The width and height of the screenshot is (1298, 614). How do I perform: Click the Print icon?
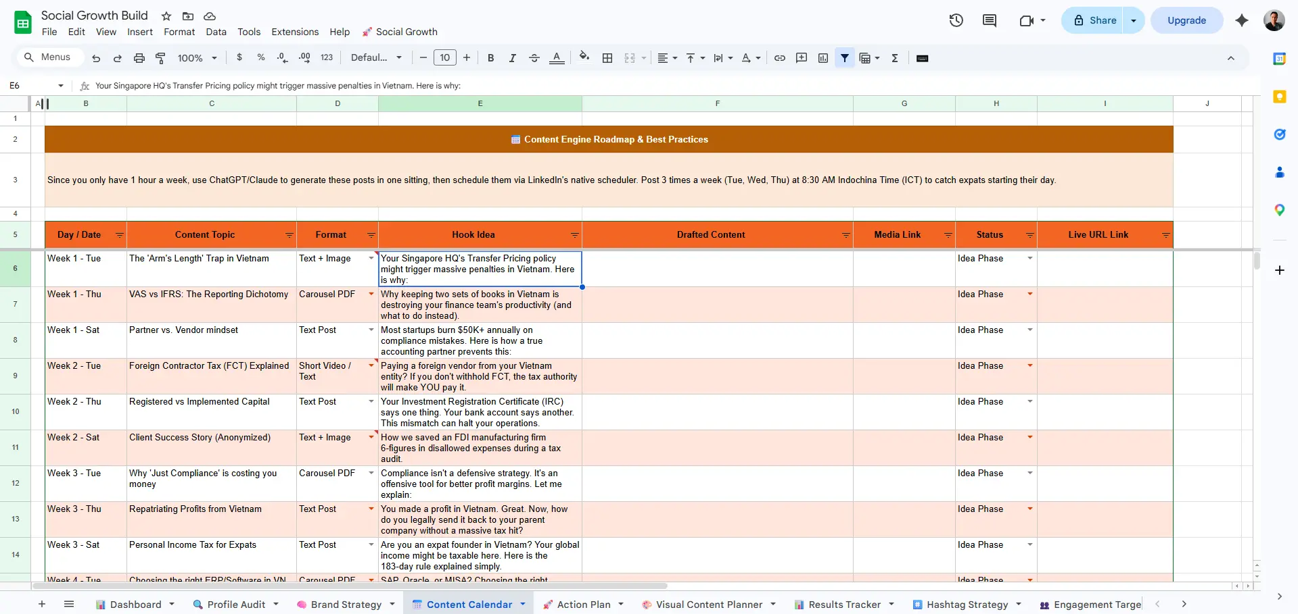pyautogui.click(x=139, y=58)
